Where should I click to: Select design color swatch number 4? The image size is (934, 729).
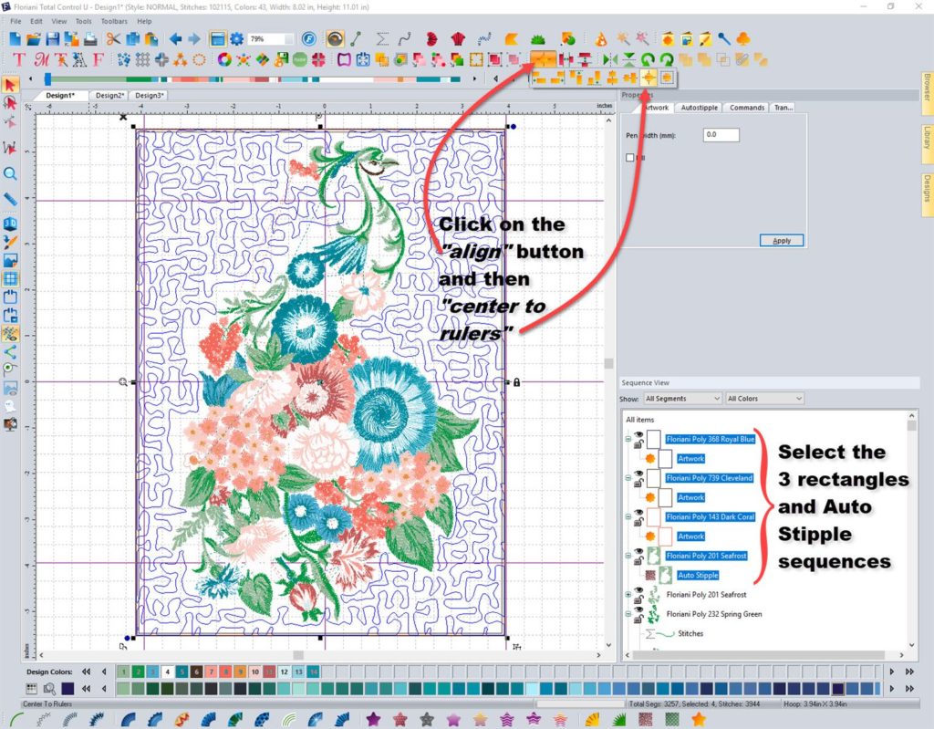pos(167,672)
